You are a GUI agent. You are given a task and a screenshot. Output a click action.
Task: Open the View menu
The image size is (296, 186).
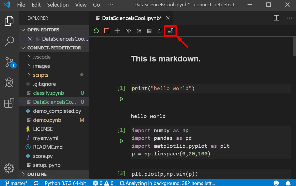[81, 5]
